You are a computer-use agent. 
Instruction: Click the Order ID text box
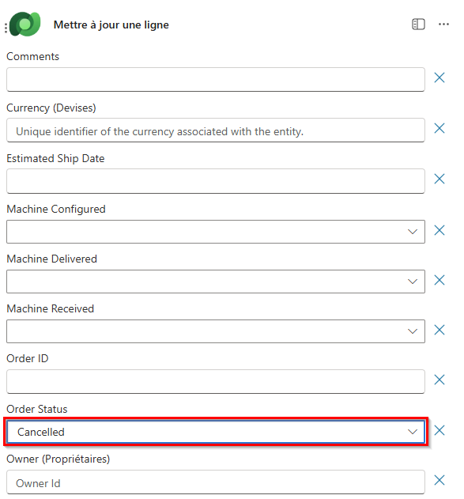(216, 382)
